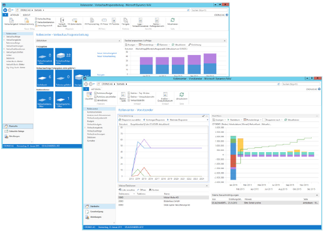Open Optionen dropdown in back window chart

click(x=163, y=44)
